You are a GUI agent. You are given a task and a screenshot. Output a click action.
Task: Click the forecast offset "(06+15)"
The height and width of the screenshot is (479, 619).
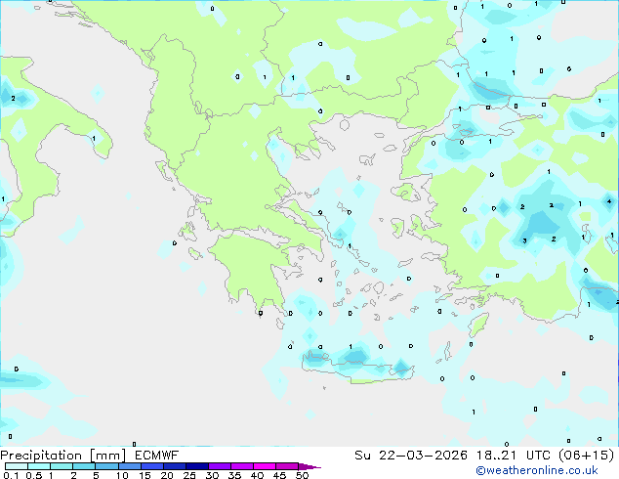pos(586,456)
